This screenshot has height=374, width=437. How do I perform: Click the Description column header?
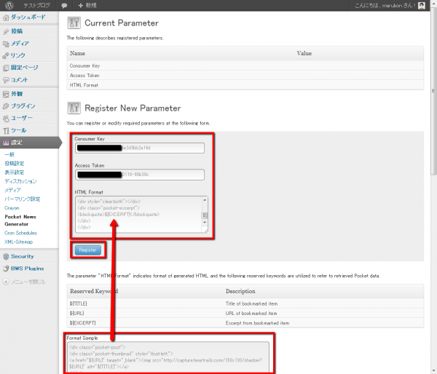tap(240, 291)
